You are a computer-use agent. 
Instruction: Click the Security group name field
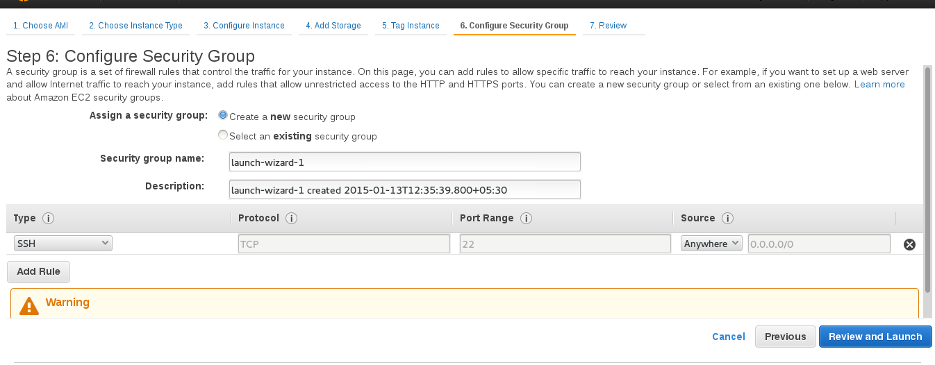405,162
